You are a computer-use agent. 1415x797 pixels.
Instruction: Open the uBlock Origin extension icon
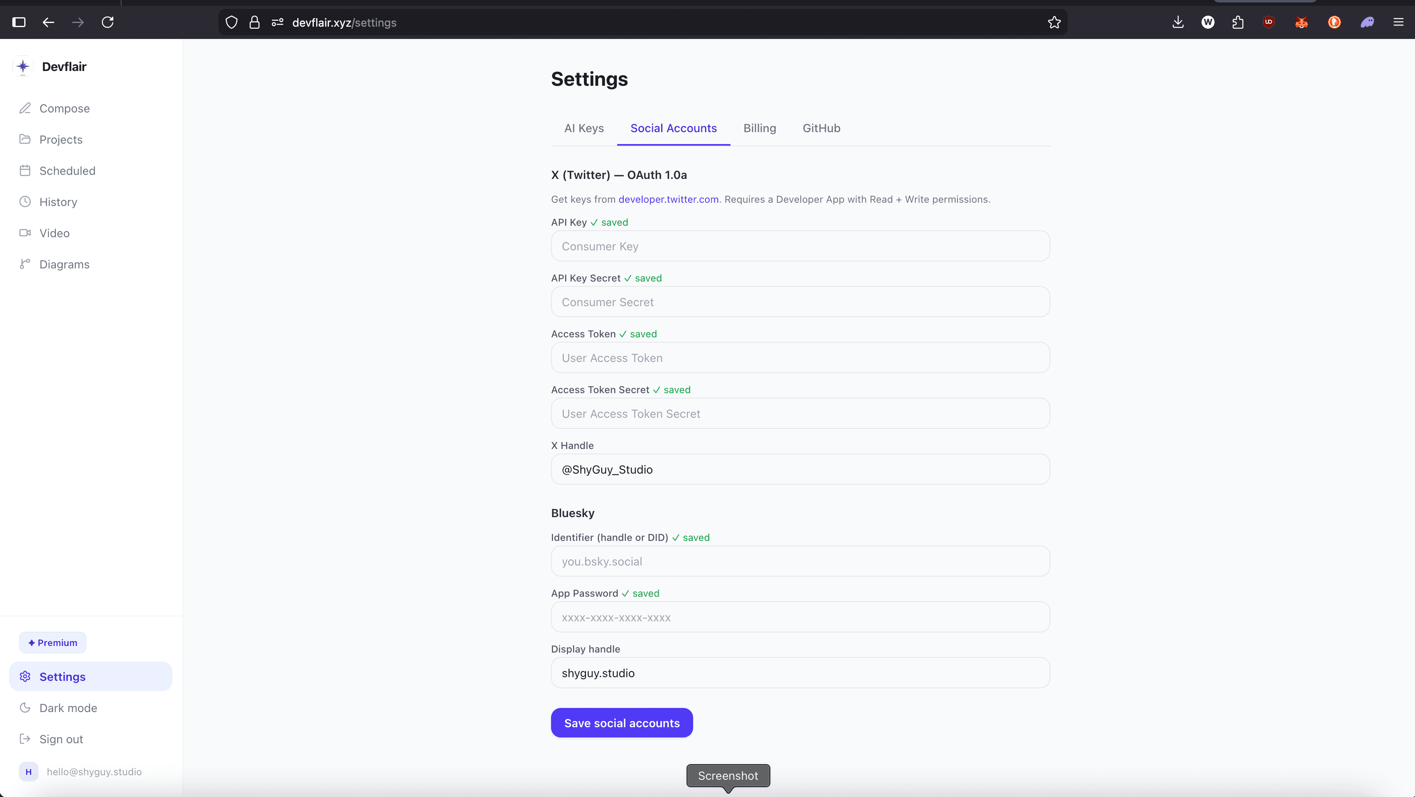click(1270, 23)
